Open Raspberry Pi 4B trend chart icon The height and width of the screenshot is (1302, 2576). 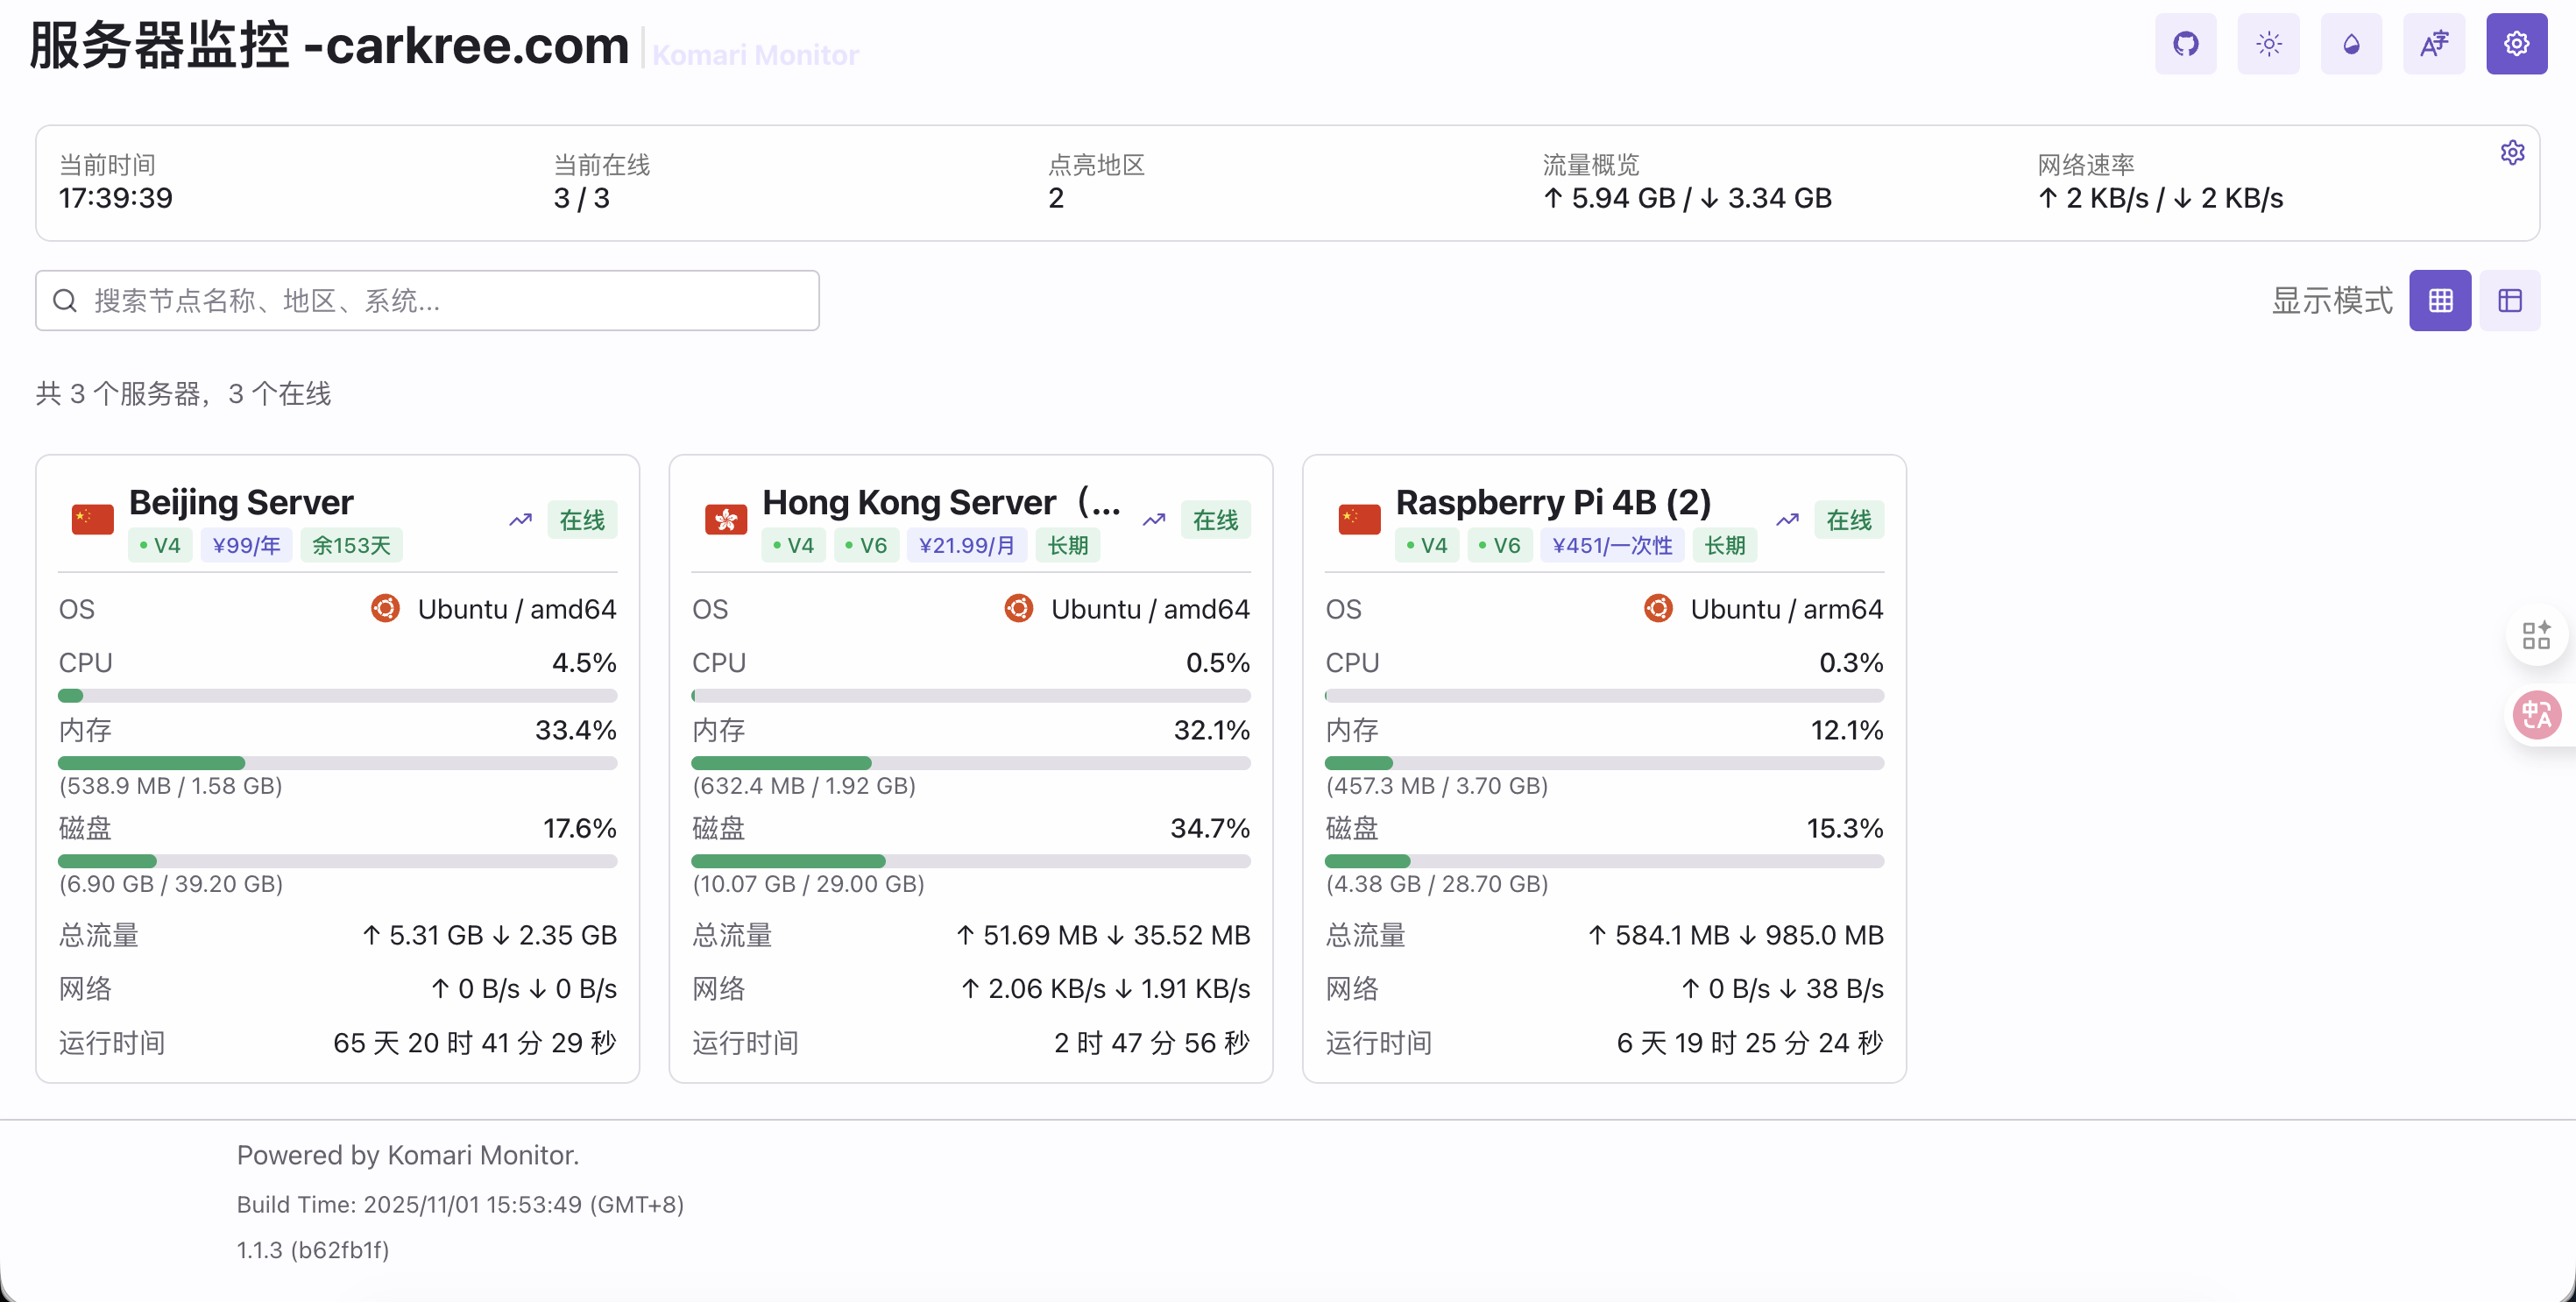(1787, 520)
